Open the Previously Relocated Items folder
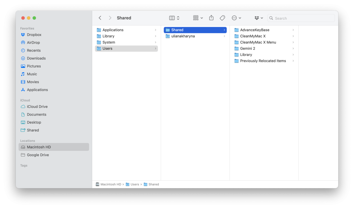 pyautogui.click(x=262, y=61)
